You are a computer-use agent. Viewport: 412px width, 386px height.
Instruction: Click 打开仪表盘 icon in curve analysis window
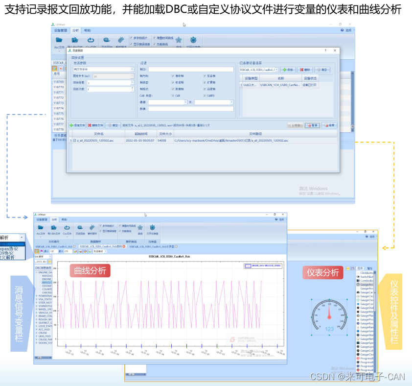[x=152, y=228]
